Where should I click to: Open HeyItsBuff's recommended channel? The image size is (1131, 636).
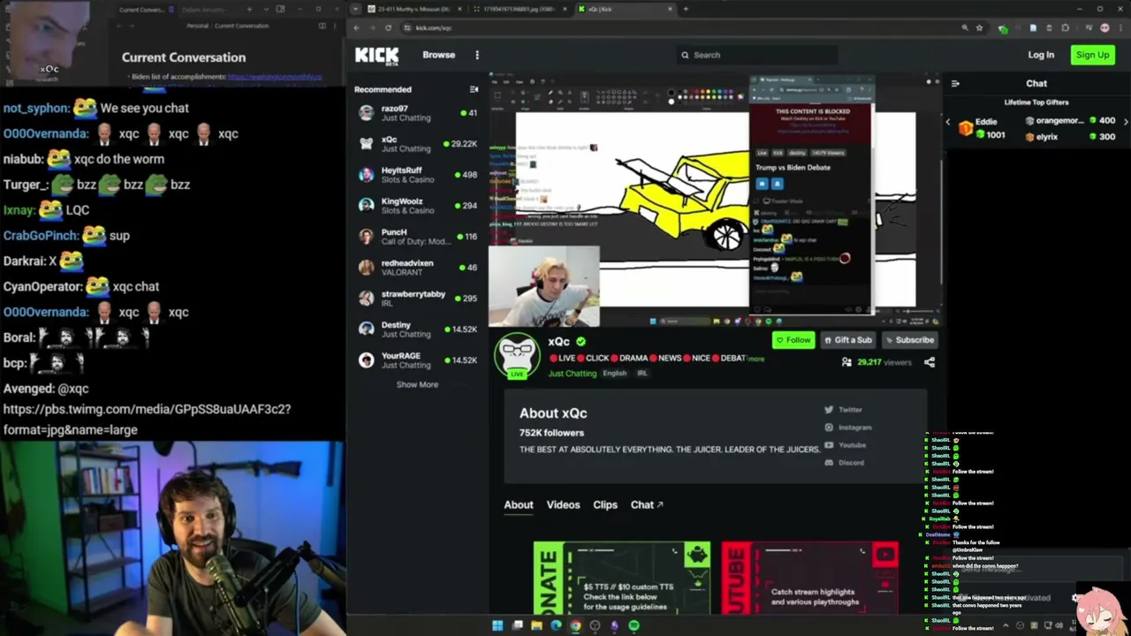pos(415,175)
